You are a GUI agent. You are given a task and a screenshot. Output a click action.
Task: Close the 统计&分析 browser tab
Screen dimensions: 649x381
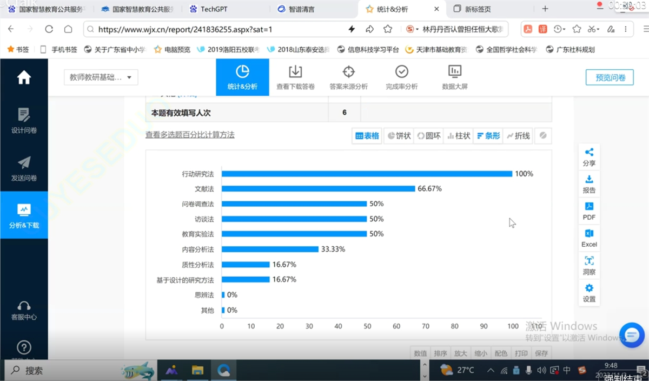[436, 9]
